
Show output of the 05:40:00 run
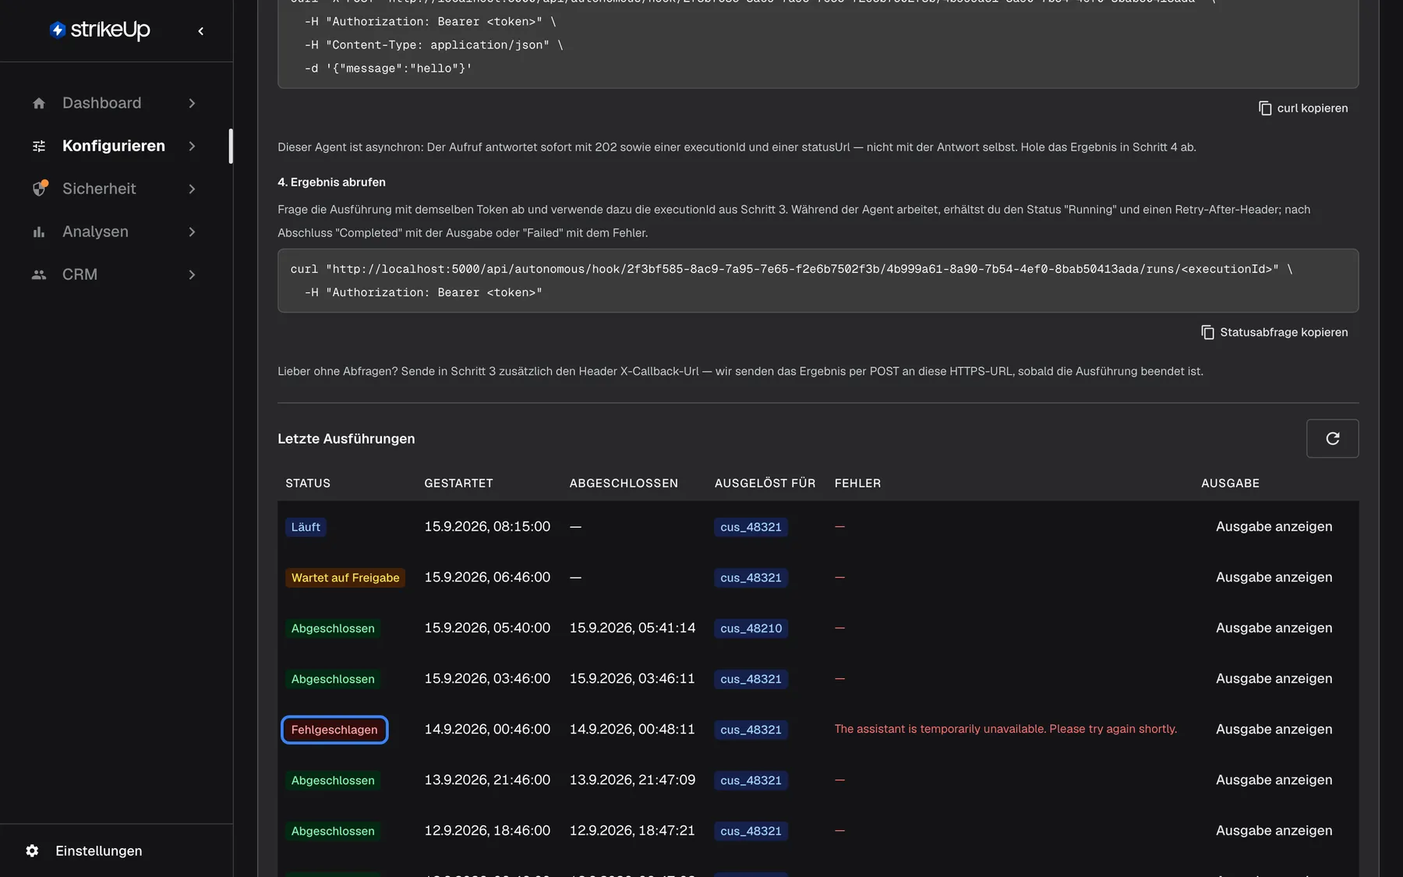[1274, 628]
